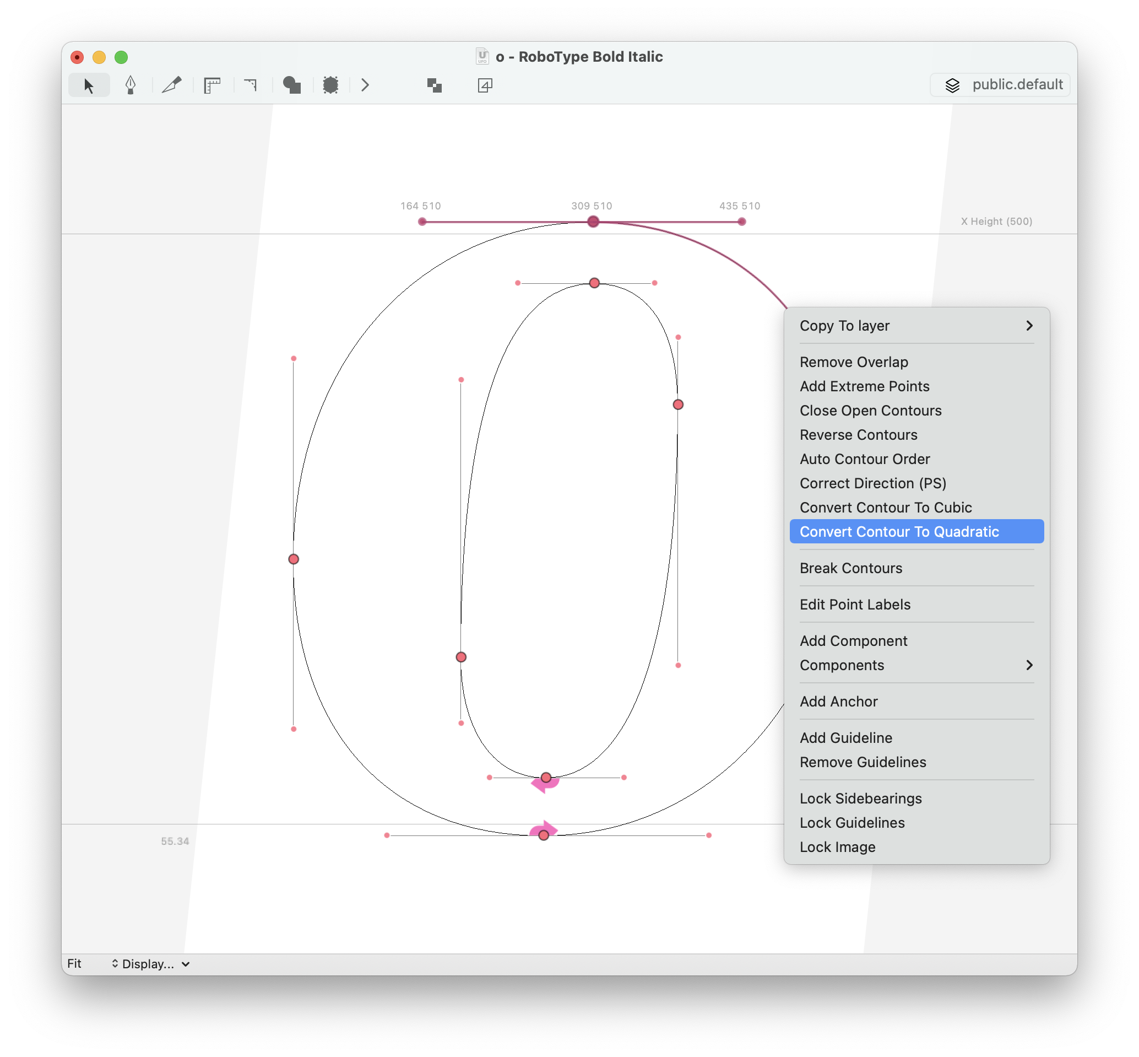This screenshot has height=1057, width=1139.
Task: Click the Remove Overlap squares icon
Action: click(x=435, y=85)
